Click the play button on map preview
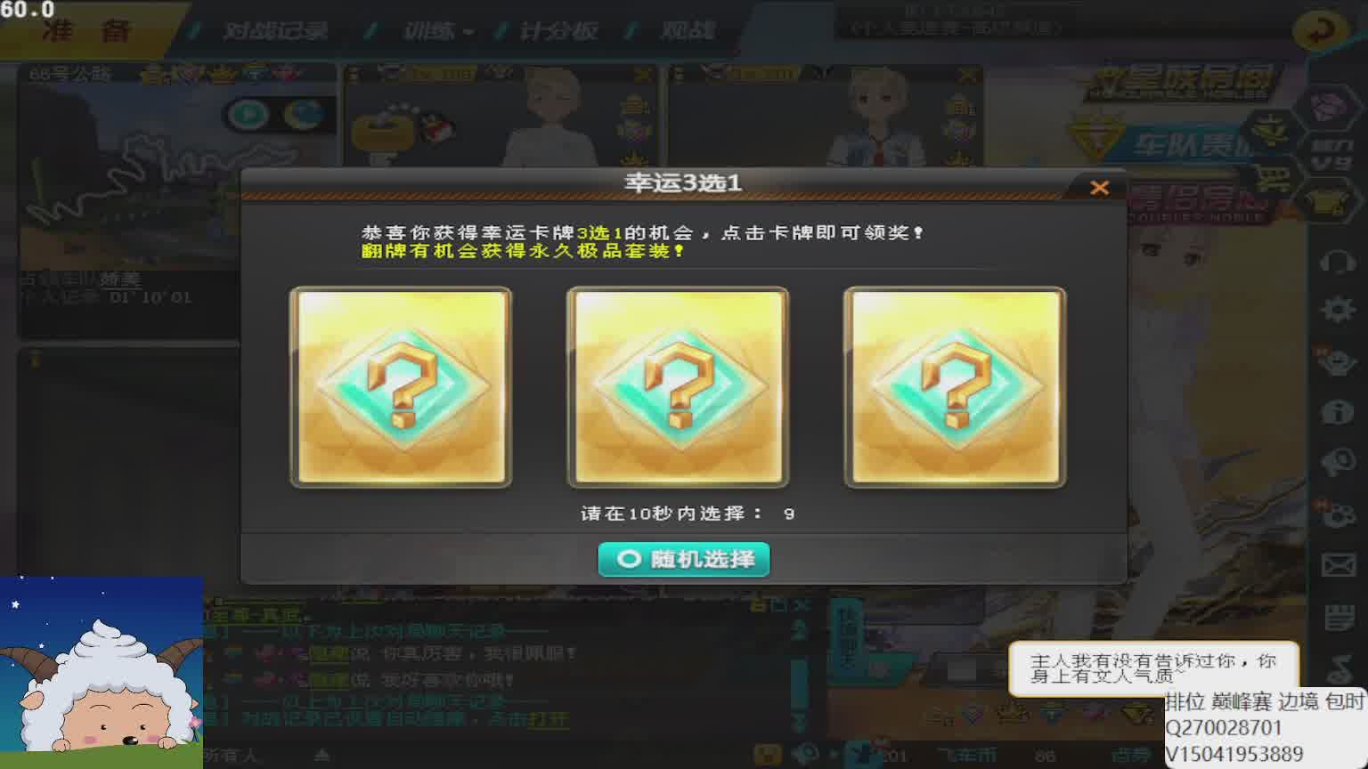 (x=248, y=113)
